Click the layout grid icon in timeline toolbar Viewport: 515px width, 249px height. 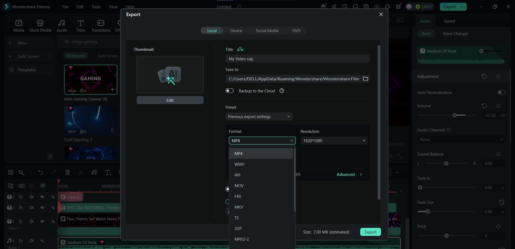coord(11,172)
